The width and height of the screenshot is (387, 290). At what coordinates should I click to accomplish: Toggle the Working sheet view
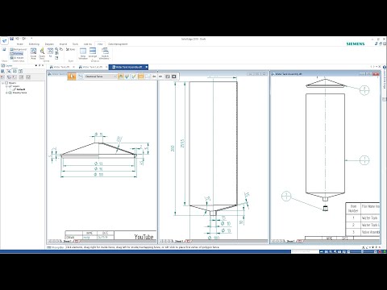17,53
